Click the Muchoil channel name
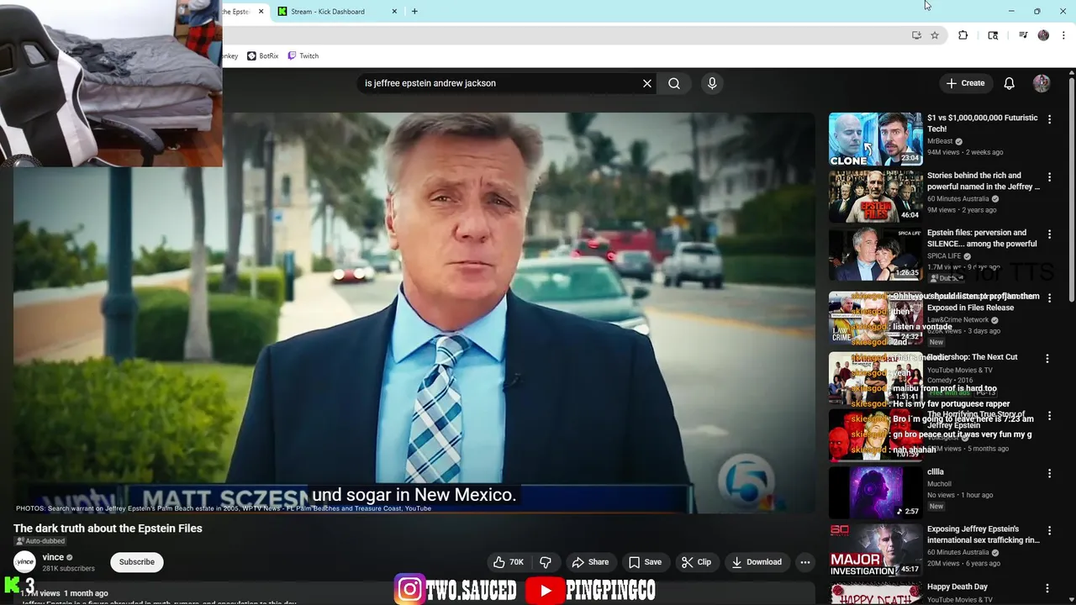This screenshot has height=605, width=1076. (x=939, y=484)
